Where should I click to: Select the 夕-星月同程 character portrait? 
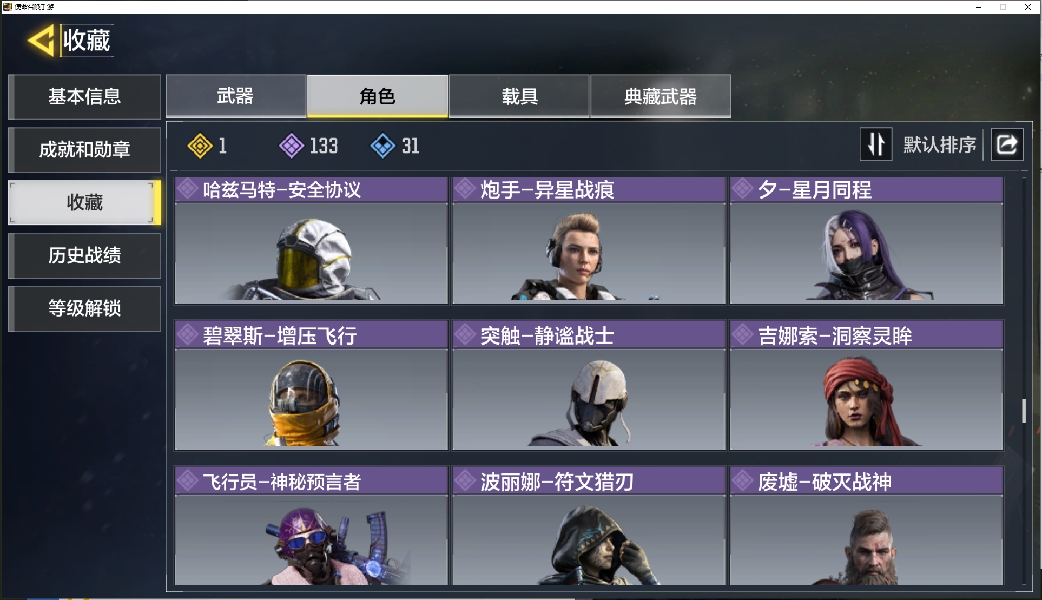(867, 253)
